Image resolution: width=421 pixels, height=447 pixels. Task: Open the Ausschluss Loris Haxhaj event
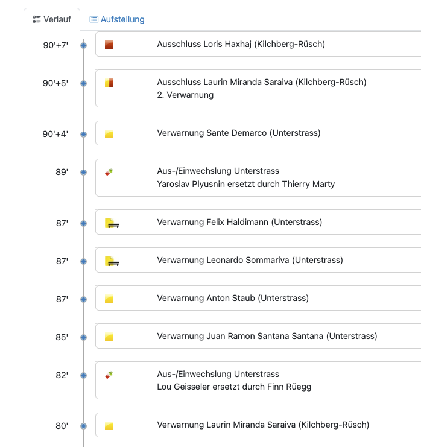tap(258, 44)
